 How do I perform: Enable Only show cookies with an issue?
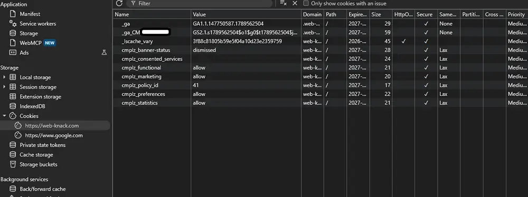(306, 3)
